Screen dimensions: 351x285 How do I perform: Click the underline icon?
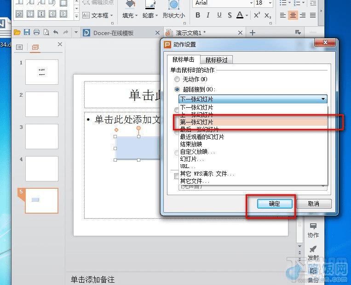tap(219, 15)
